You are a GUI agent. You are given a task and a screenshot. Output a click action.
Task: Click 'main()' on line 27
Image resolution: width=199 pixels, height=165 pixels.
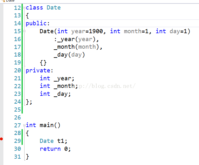(x=50, y=125)
